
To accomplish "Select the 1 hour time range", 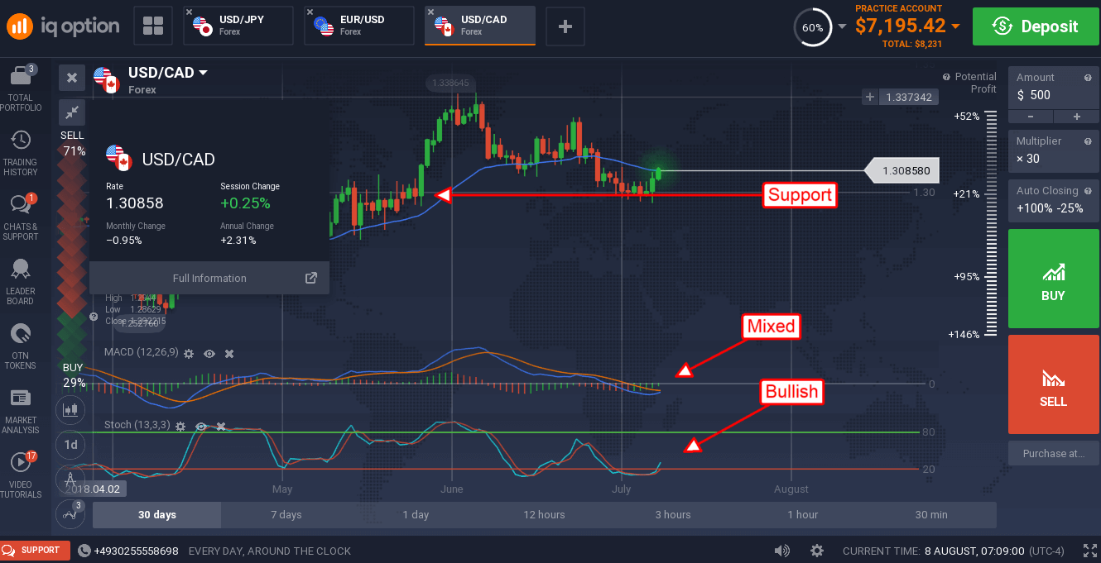I will tap(802, 514).
